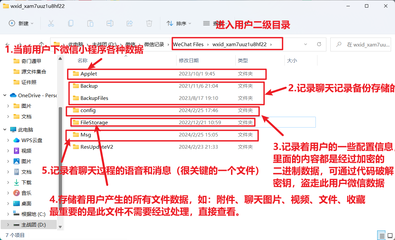Viewport: 395px width, 240px height.
Task: Expand OneDrive 图片 folder node
Action: point(8,106)
